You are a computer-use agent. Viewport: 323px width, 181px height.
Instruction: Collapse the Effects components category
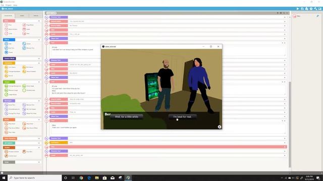coord(39,40)
